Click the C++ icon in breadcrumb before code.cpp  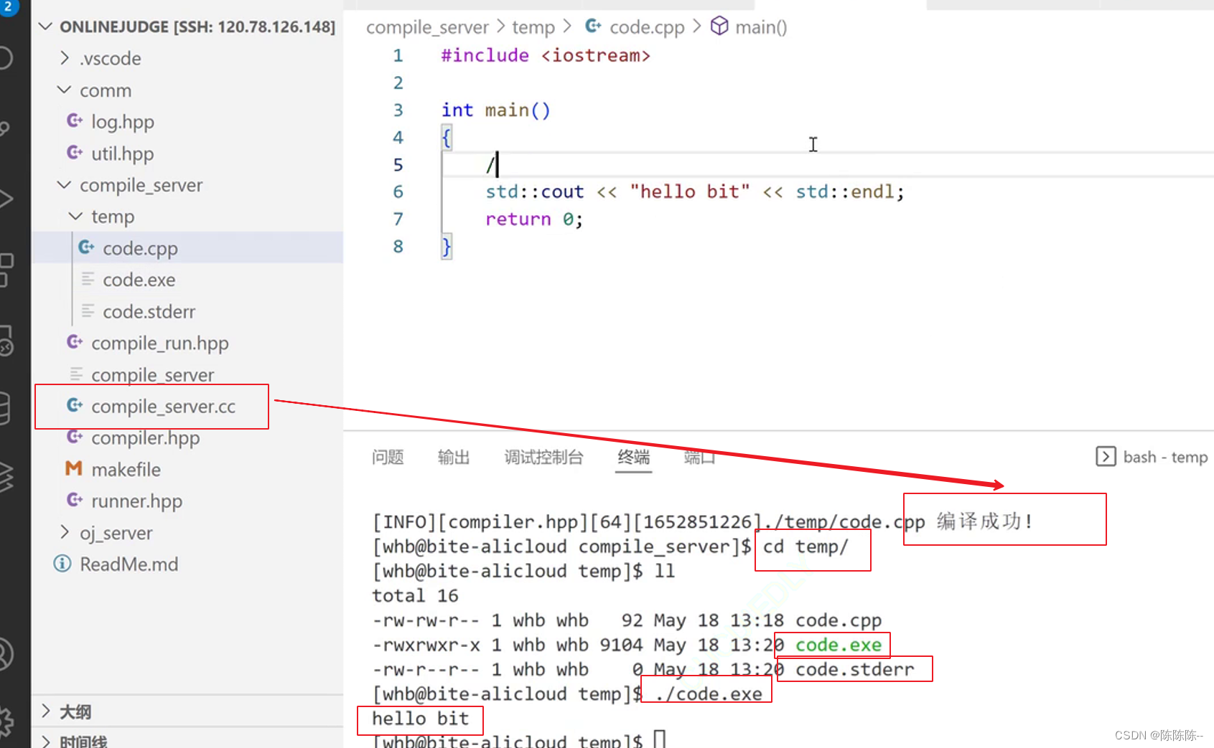(x=593, y=26)
